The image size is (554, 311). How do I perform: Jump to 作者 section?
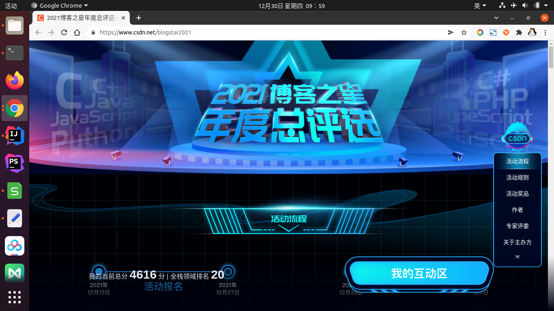(517, 210)
